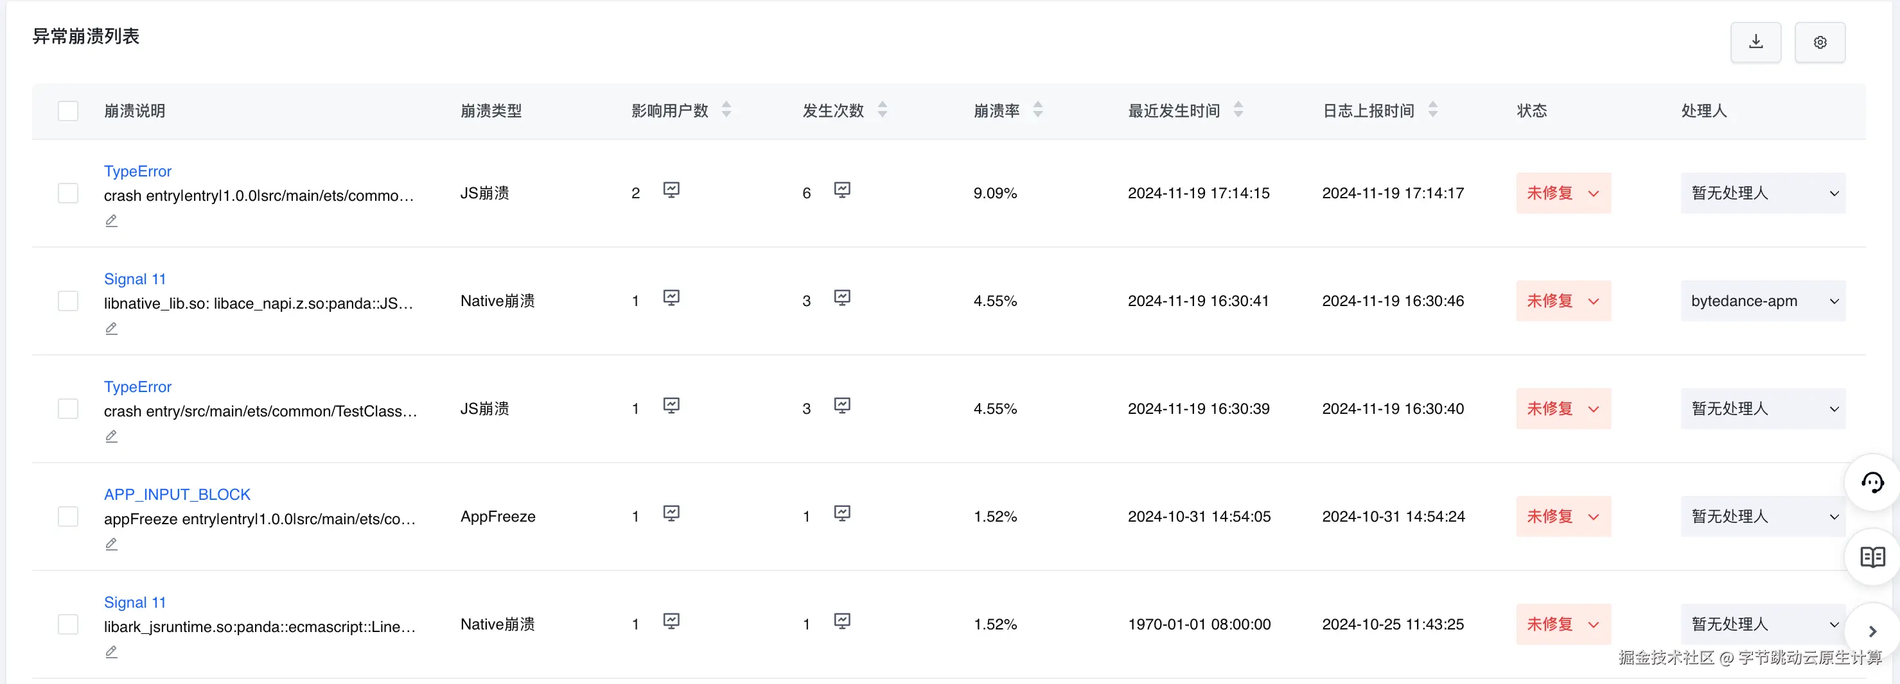Image resolution: width=1900 pixels, height=684 pixels.
Task: Check the first TypeError row checkbox
Action: point(68,193)
